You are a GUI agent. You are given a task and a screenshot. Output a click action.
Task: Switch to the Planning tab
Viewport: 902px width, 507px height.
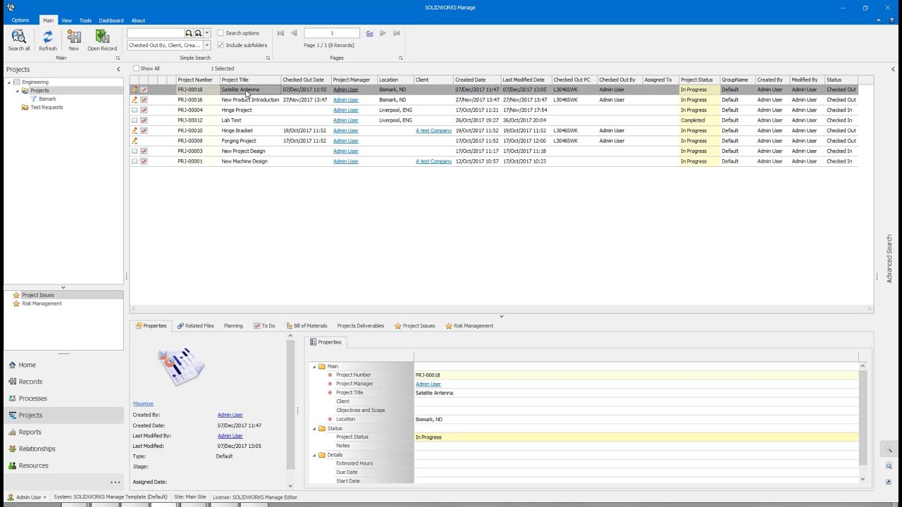(x=233, y=326)
